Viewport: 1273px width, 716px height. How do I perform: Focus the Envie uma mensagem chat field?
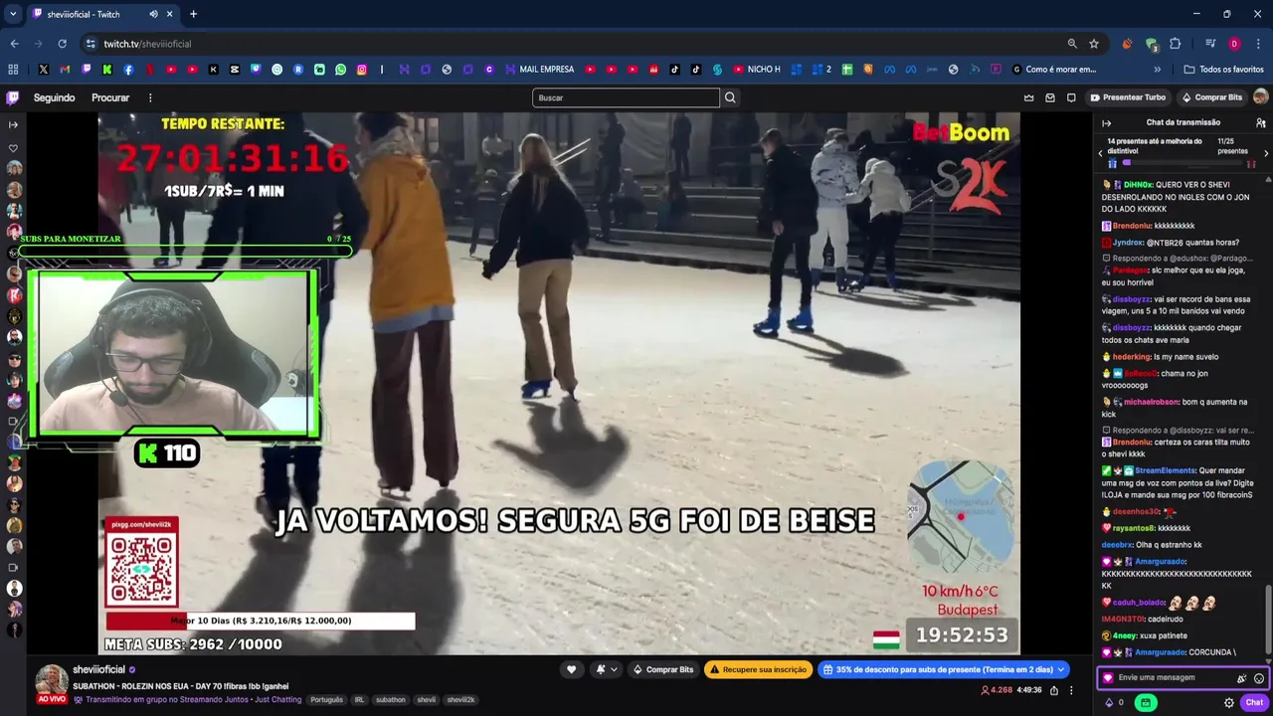pos(1173,678)
